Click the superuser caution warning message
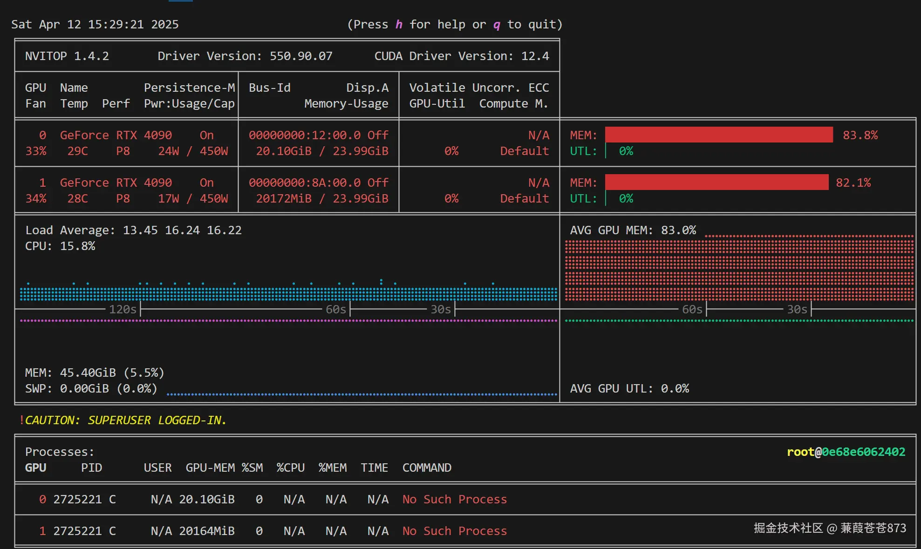 123,420
